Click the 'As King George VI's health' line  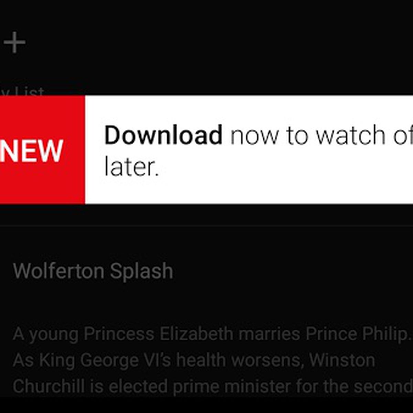(x=194, y=360)
